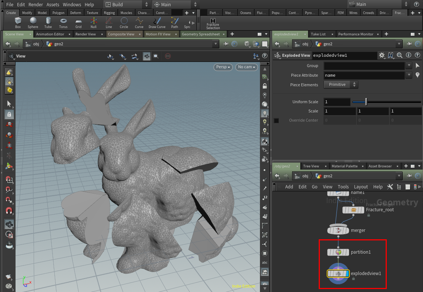This screenshot has height=292, width=423.
Task: Open the Assets menu
Action: [x=53, y=4]
